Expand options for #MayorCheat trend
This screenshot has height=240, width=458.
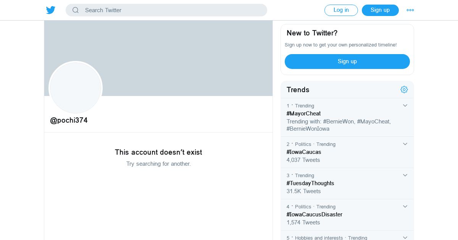point(405,106)
